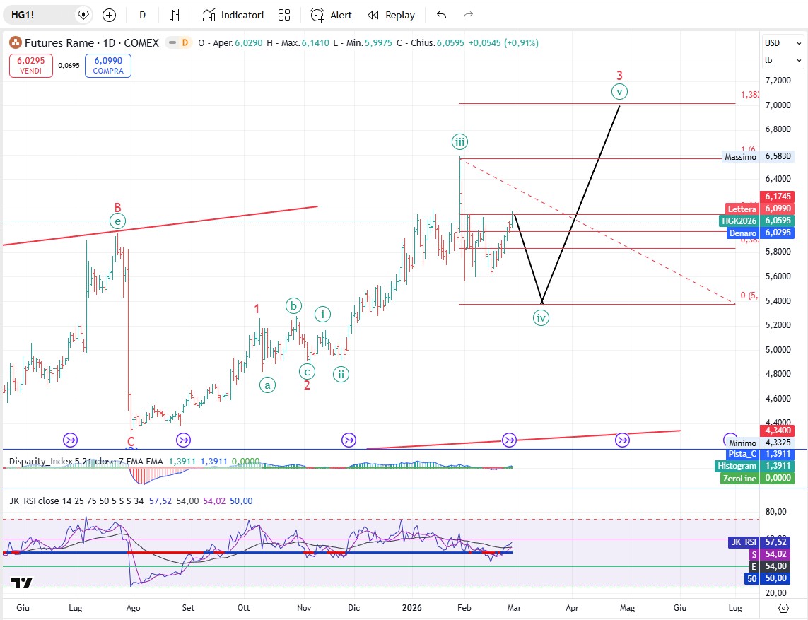Viewport: 808px width, 620px height.
Task: Open chart settings gear at bottom right
Action: [783, 608]
